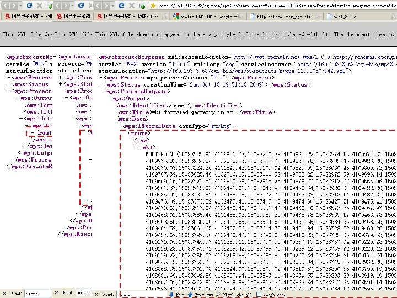Click Find text field in left-most window
The height and width of the screenshot is (298, 397).
pyautogui.click(x=38, y=294)
